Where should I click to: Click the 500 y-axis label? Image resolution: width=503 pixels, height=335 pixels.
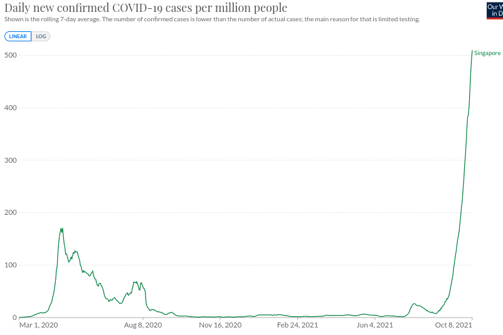[x=9, y=56]
